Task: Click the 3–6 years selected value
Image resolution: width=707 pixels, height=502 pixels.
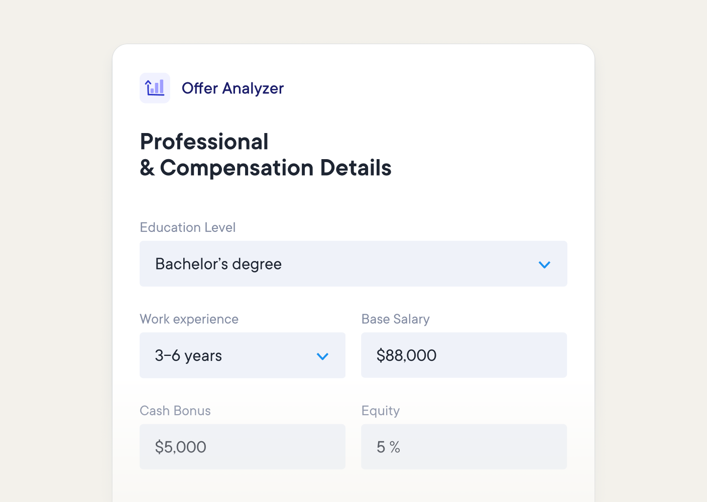Action: pyautogui.click(x=188, y=356)
